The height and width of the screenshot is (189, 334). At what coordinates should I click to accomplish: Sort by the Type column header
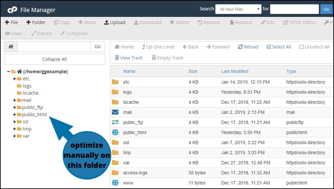tap(291, 71)
